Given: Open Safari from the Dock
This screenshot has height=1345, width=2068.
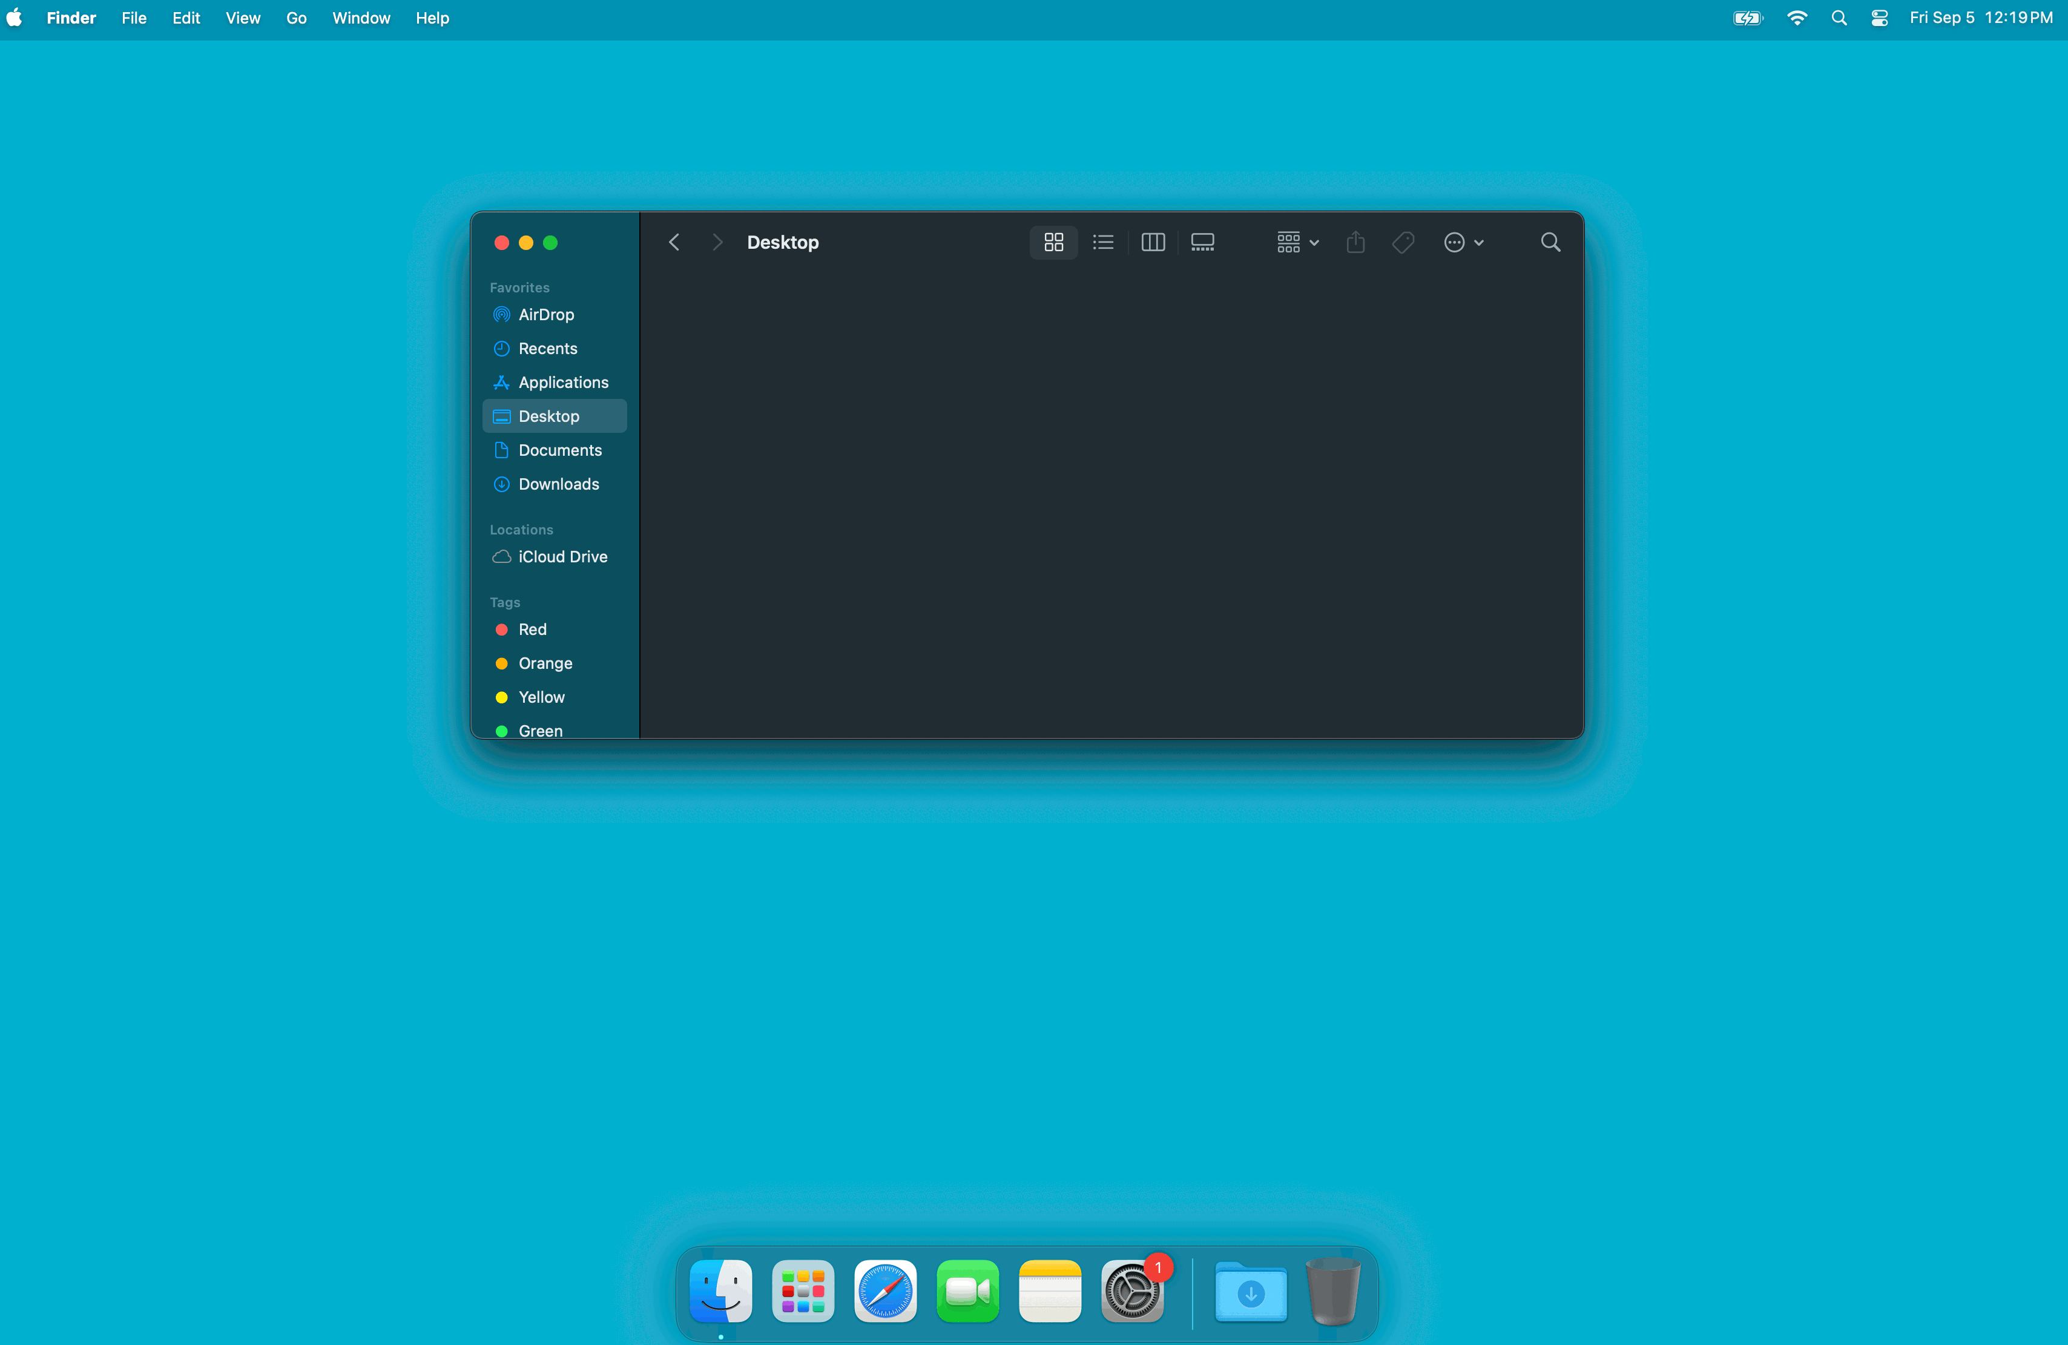Looking at the screenshot, I should tap(884, 1291).
